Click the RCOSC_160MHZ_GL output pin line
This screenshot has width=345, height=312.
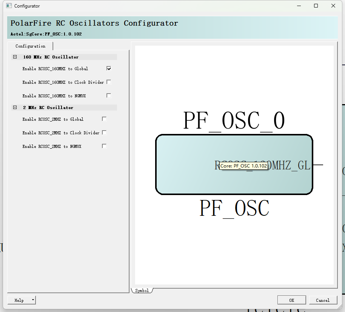coord(318,165)
